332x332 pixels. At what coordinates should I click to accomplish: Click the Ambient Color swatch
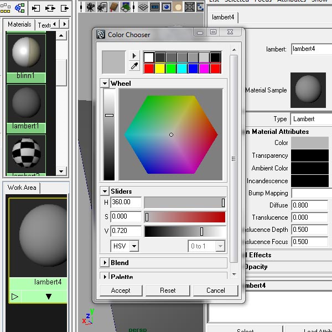point(310,168)
